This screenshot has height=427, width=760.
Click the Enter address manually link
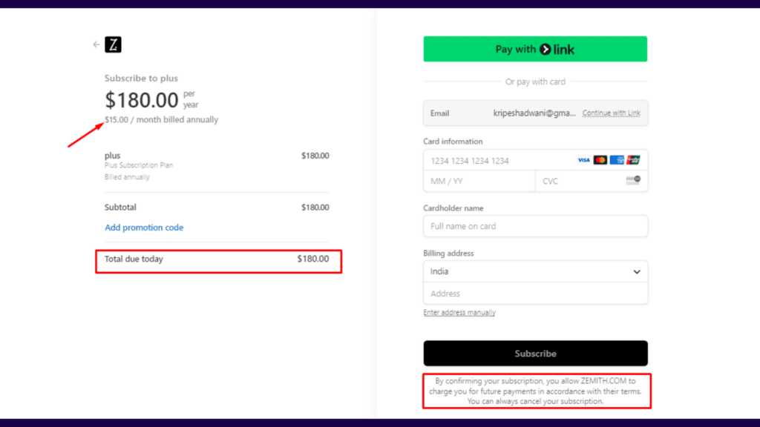[x=459, y=312]
